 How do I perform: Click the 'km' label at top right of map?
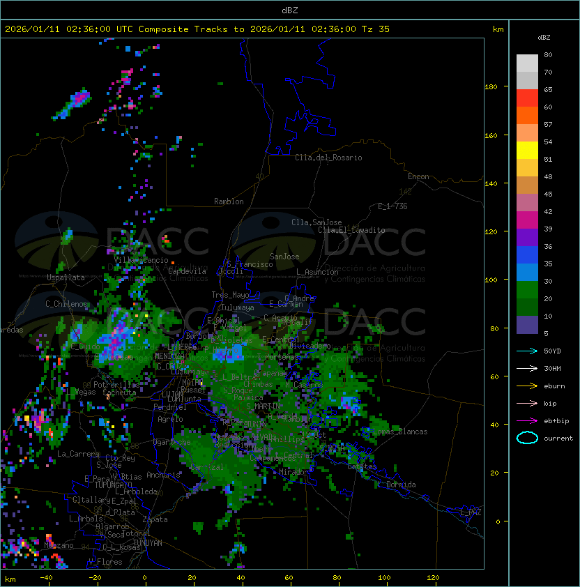pos(498,29)
